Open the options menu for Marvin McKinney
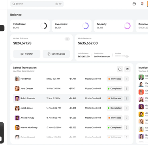 click(x=126, y=128)
